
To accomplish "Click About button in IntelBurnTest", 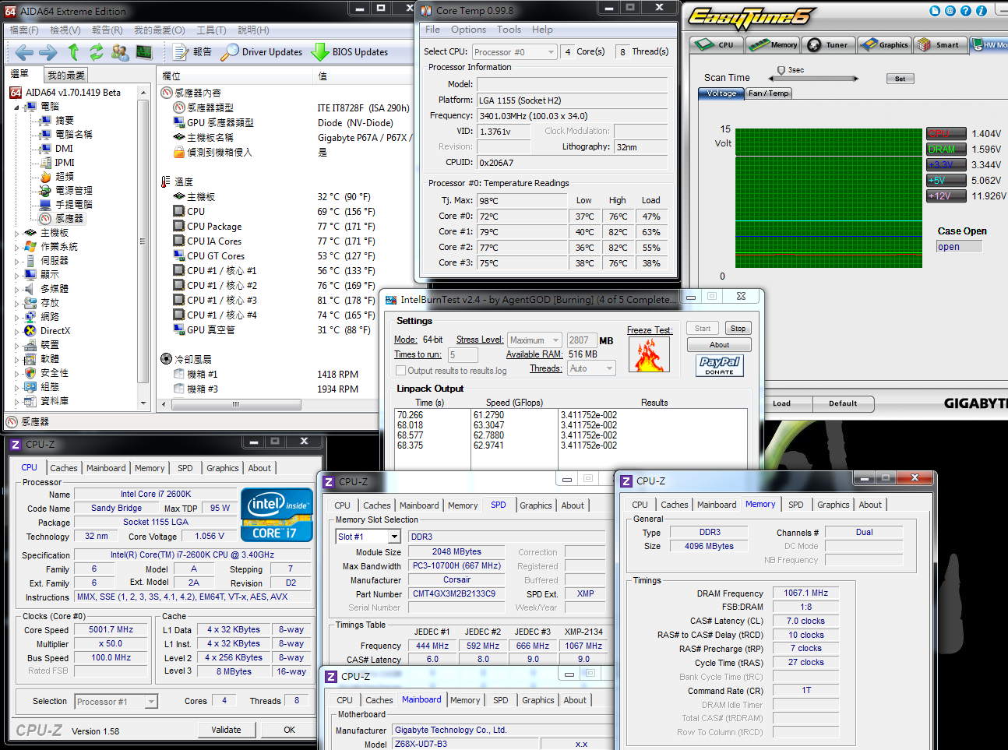I will pyautogui.click(x=719, y=345).
